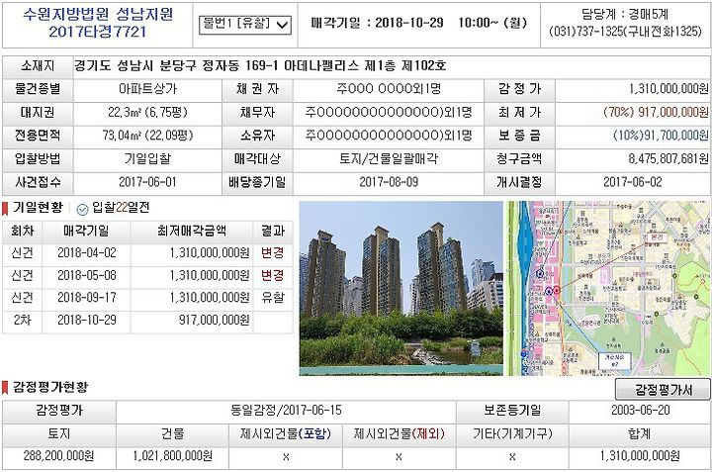This screenshot has height=472, width=712.
Task: Click the 배당종기일 date 2017-08-09
Action: tap(389, 182)
